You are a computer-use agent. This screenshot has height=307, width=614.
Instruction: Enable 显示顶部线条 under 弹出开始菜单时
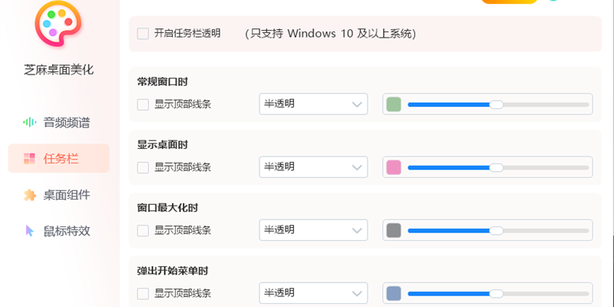pyautogui.click(x=143, y=293)
